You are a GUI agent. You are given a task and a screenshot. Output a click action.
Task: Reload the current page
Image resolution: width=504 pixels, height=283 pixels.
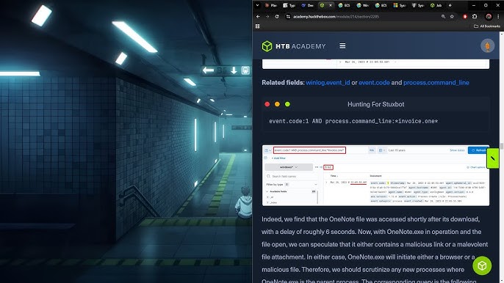[277, 16]
